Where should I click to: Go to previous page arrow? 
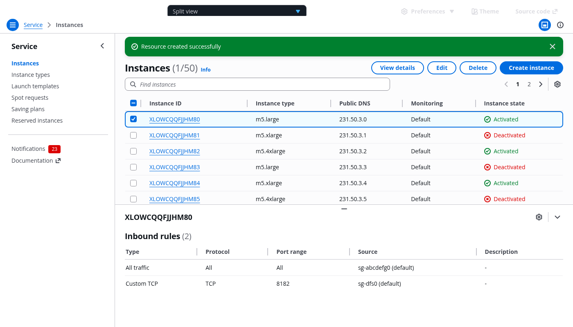point(506,84)
